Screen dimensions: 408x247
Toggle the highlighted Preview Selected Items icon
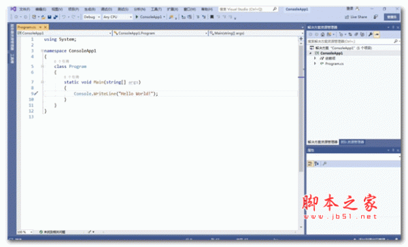coord(377,34)
